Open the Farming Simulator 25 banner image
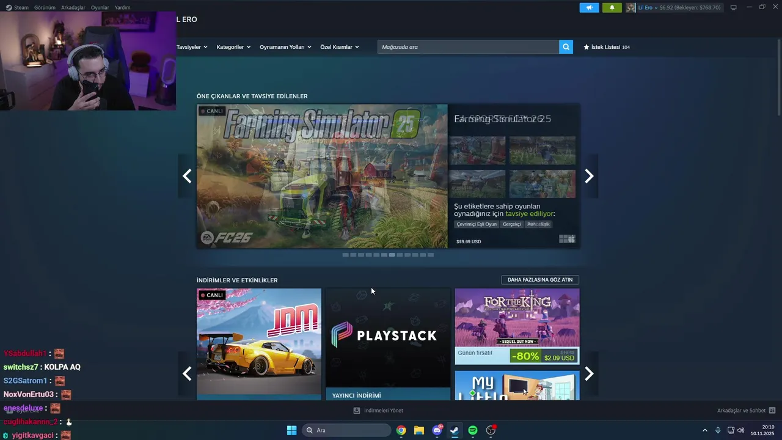 [x=322, y=176]
